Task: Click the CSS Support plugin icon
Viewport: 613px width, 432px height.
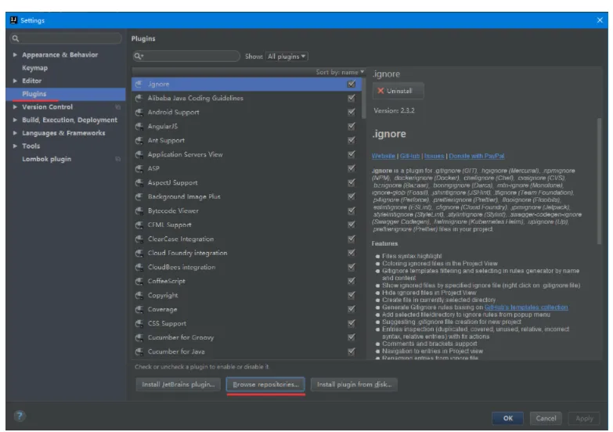Action: [139, 323]
